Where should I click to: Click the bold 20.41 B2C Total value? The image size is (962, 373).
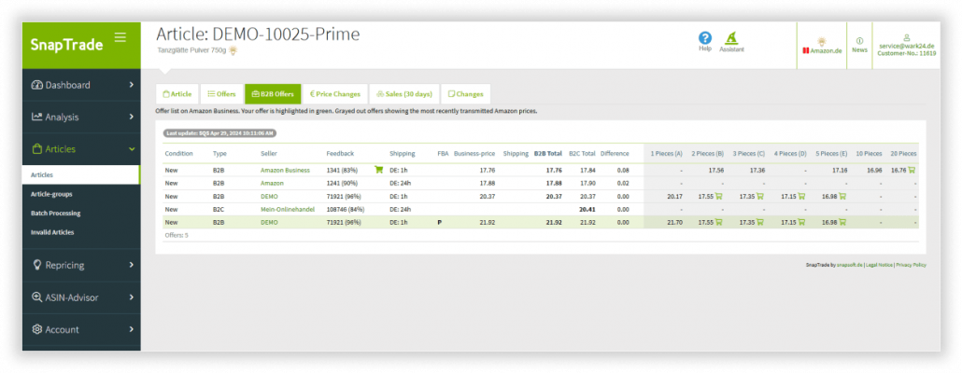coord(587,210)
